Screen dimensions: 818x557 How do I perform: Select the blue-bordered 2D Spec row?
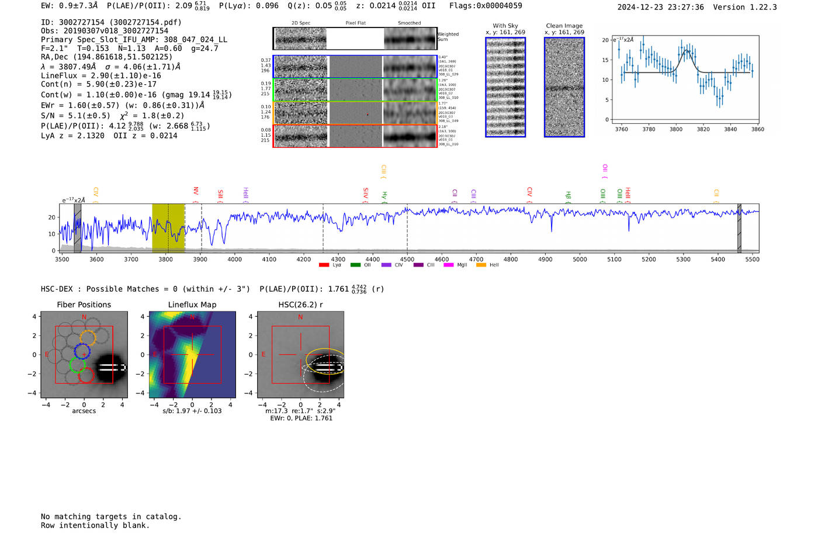[301, 67]
